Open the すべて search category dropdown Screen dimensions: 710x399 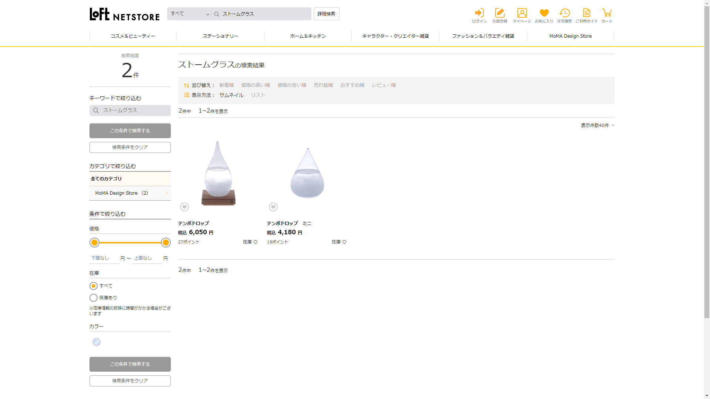[189, 14]
